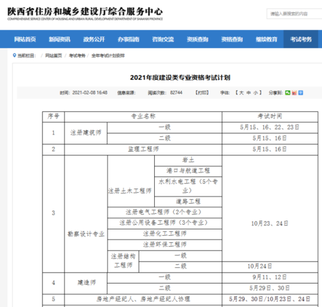Click the 注册公用设备工程师（3个专业） cell
This screenshot has height=307, width=322.
coord(165,223)
